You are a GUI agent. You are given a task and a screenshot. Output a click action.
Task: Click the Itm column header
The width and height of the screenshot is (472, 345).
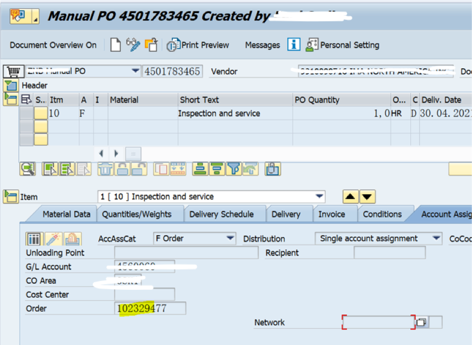pos(63,100)
